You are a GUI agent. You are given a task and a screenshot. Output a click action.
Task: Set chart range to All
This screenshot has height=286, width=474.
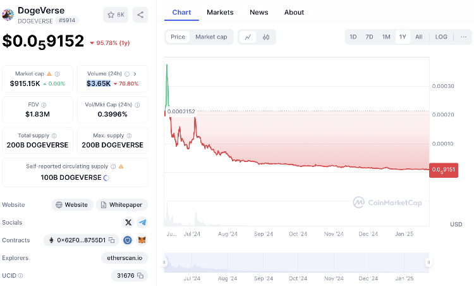tap(418, 37)
